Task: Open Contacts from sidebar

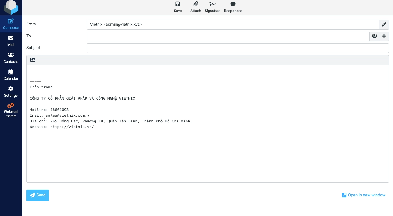Action: 11,58
